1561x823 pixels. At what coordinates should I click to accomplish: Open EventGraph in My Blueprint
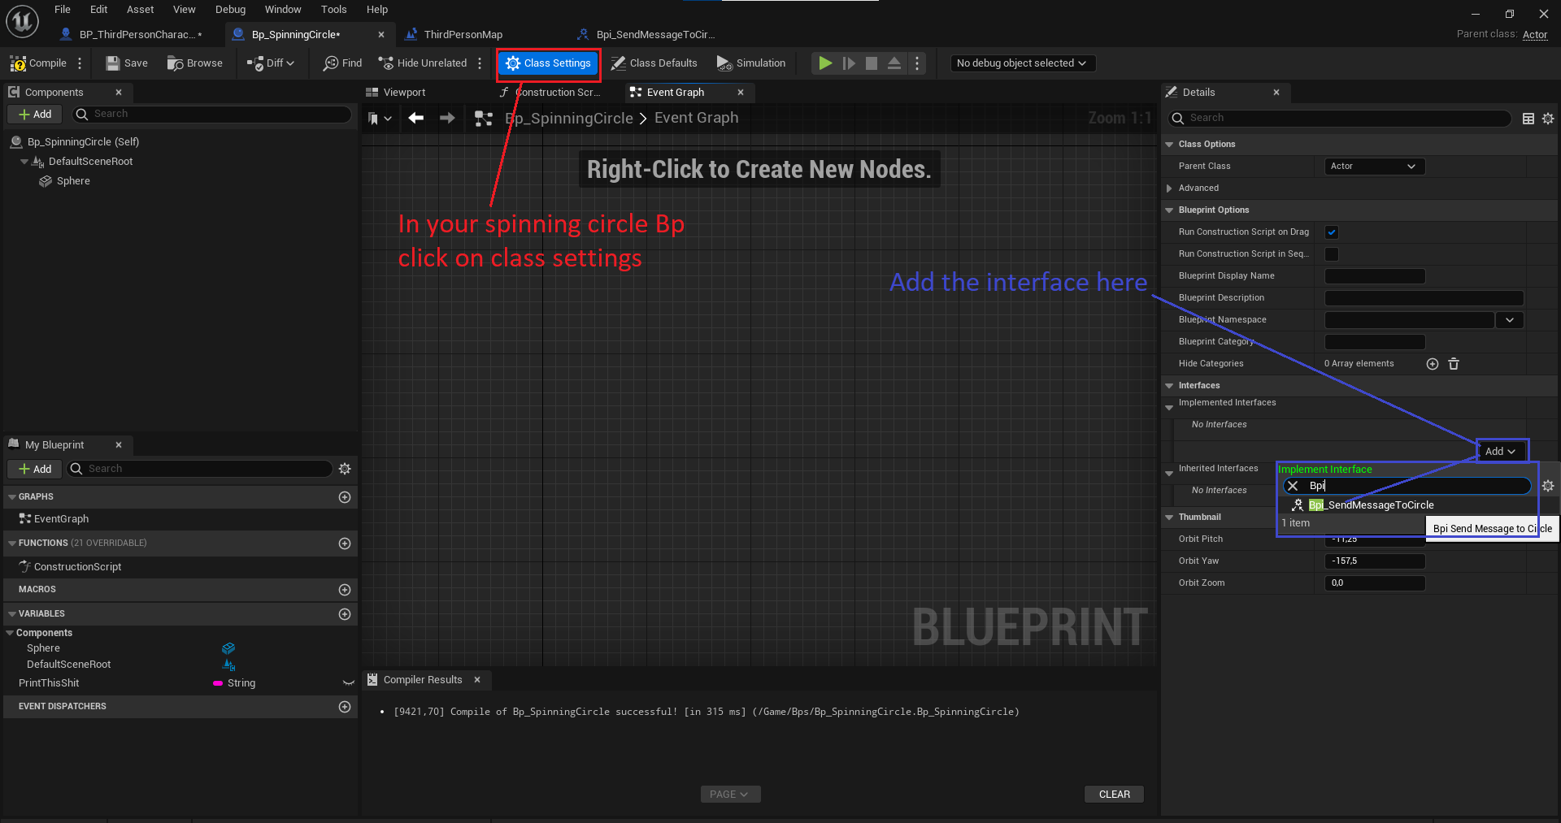coord(61,519)
